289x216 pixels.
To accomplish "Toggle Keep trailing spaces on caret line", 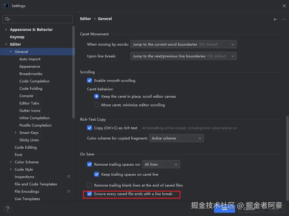I will coord(97,174).
